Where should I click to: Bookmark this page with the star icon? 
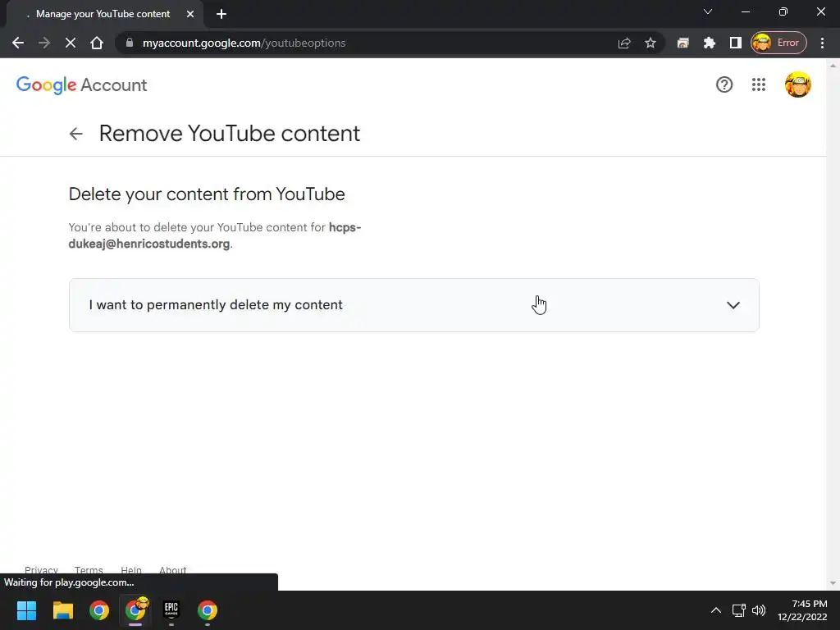651,43
